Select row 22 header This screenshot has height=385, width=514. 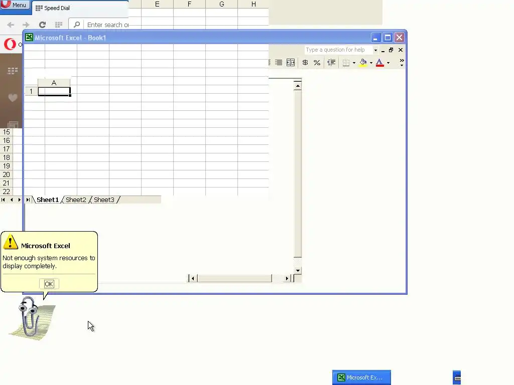tap(7, 192)
